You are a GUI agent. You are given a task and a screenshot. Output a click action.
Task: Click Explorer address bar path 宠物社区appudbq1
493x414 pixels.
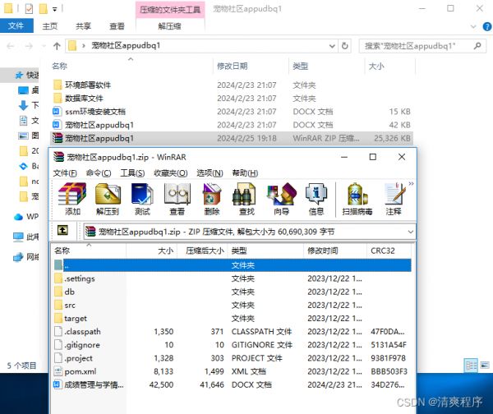(126, 45)
